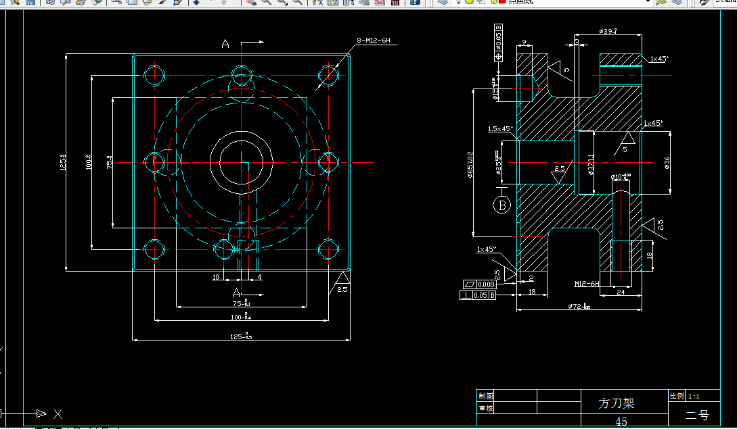This screenshot has width=737, height=429.
Task: Click the 'ø72' diameter dimension text
Action: coord(579,306)
